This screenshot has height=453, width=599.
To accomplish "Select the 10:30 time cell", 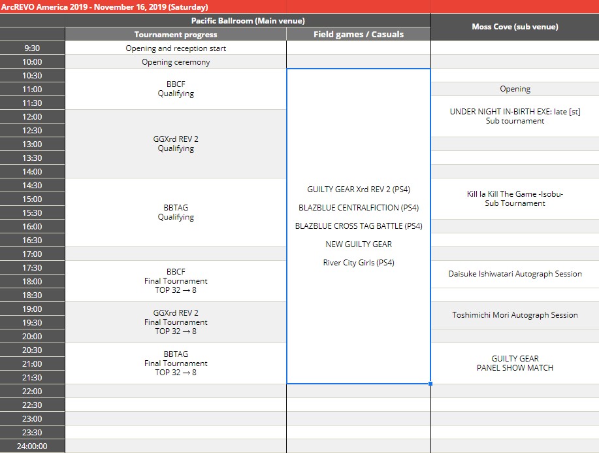I will (32, 76).
